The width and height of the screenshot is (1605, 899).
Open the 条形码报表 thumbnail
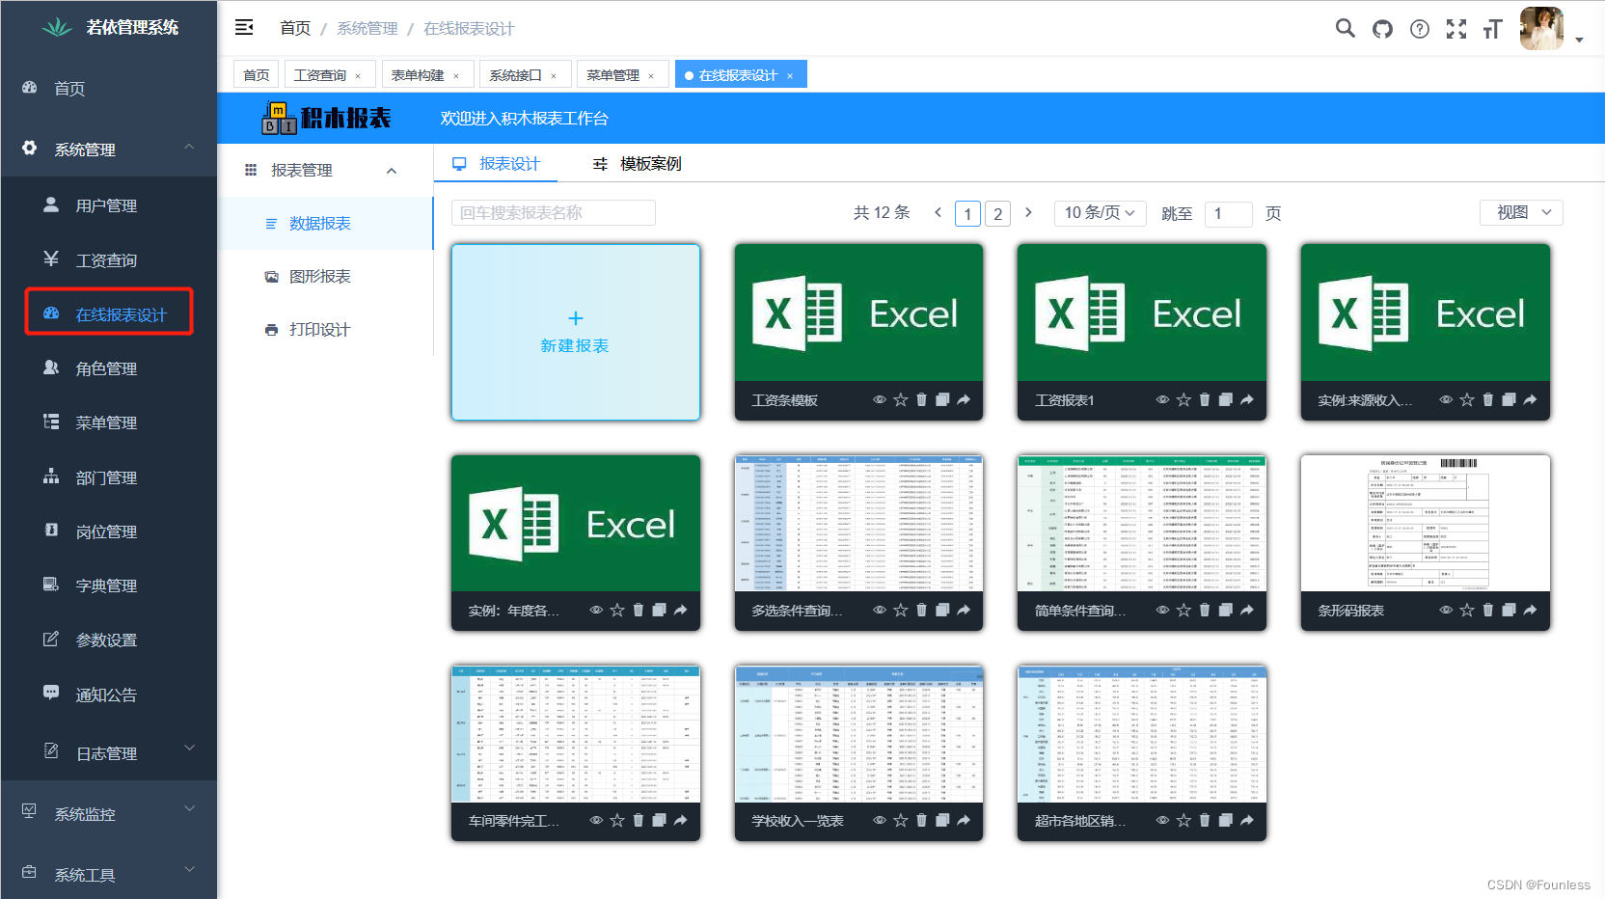1425,523
